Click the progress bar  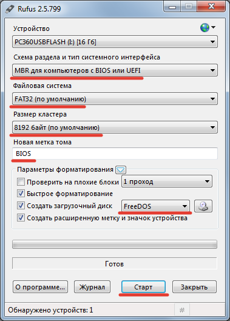coord(115,244)
